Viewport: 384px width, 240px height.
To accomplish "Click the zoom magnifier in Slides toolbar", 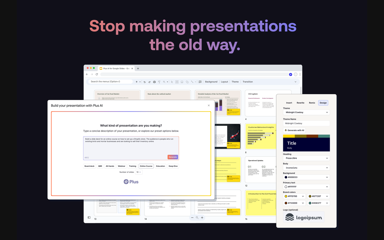I will [164, 82].
